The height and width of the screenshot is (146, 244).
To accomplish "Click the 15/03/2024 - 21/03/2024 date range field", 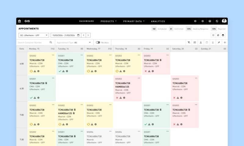I will (66, 35).
